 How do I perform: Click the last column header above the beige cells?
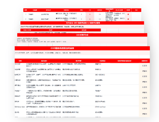point(144,61)
